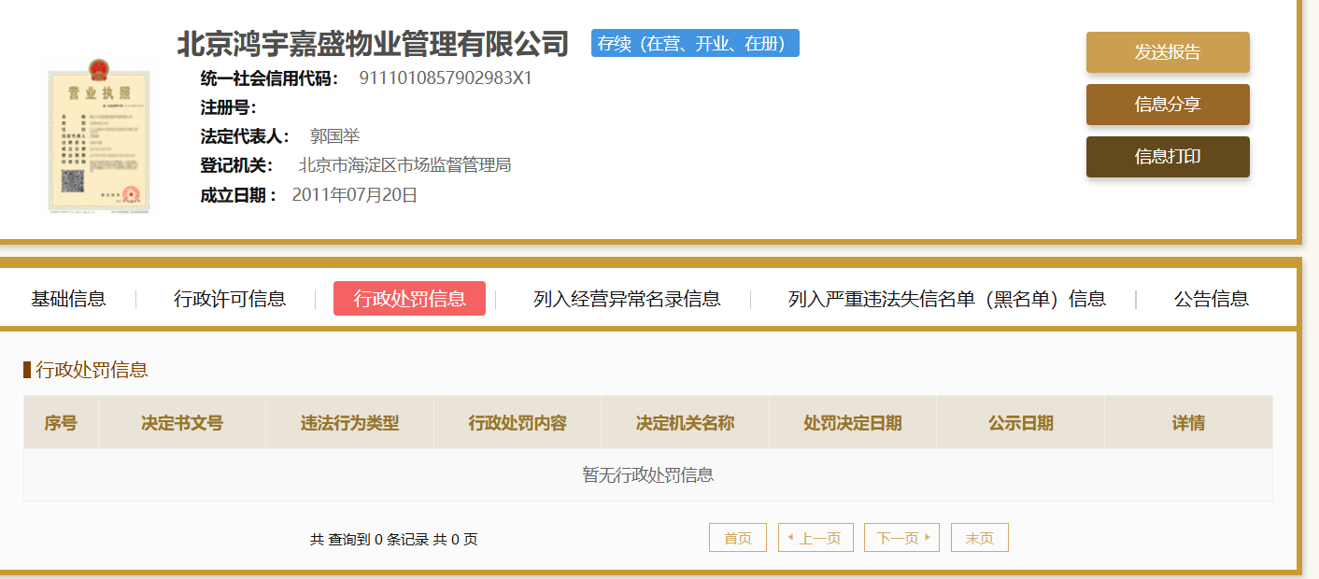The width and height of the screenshot is (1319, 579).
Task: Click the 序号 column header
Action: (61, 423)
